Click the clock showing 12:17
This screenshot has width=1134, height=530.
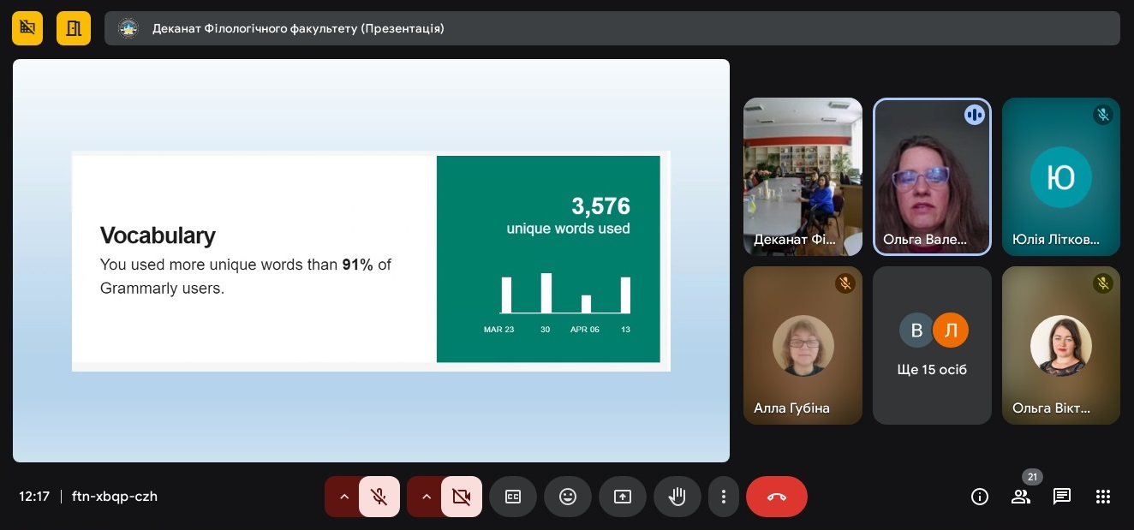pos(34,497)
